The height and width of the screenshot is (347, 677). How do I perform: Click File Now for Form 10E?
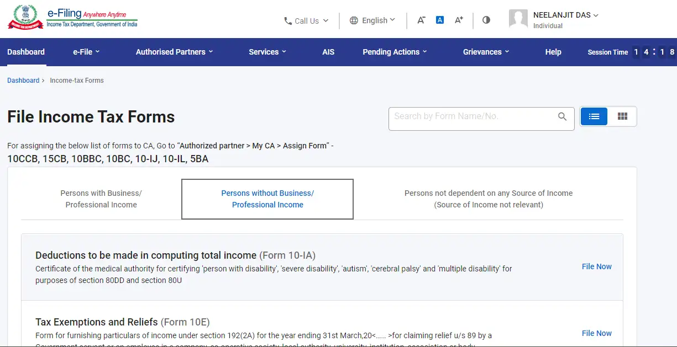[x=596, y=333]
